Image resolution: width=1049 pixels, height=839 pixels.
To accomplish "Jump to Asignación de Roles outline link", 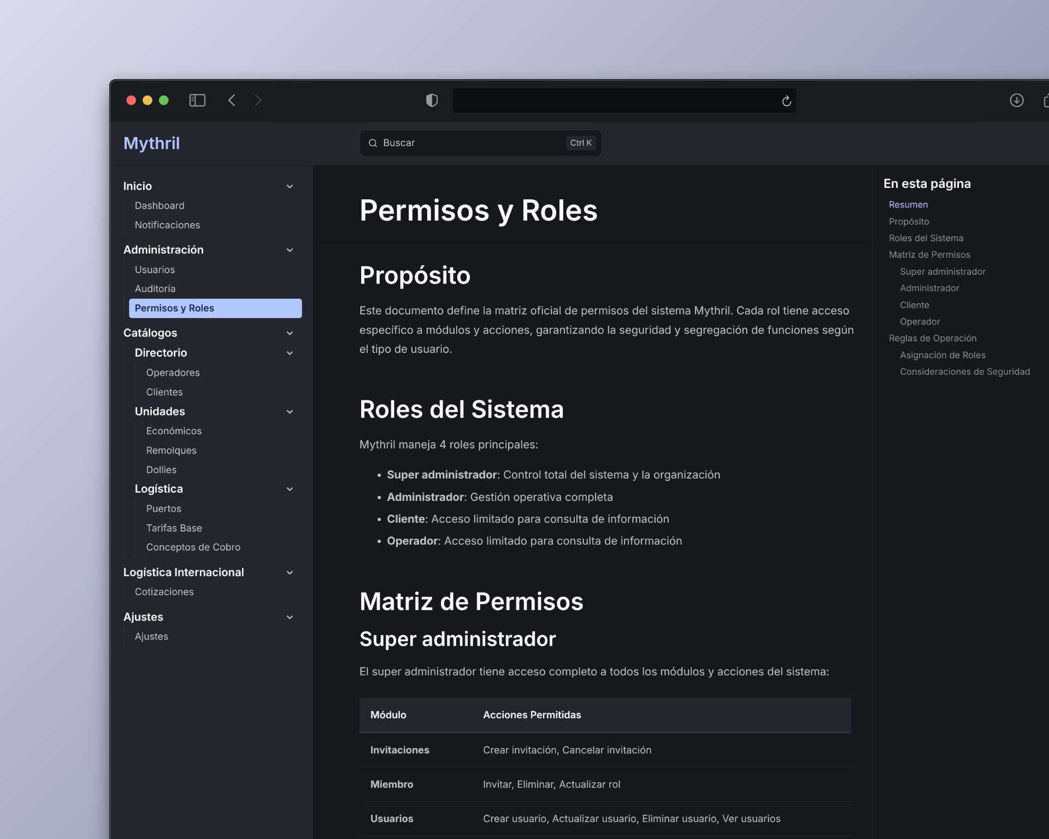I will coord(942,356).
